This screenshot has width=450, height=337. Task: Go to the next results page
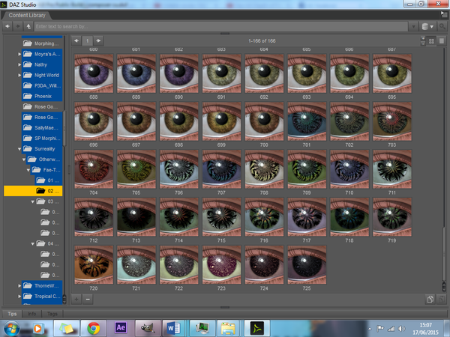(98, 40)
